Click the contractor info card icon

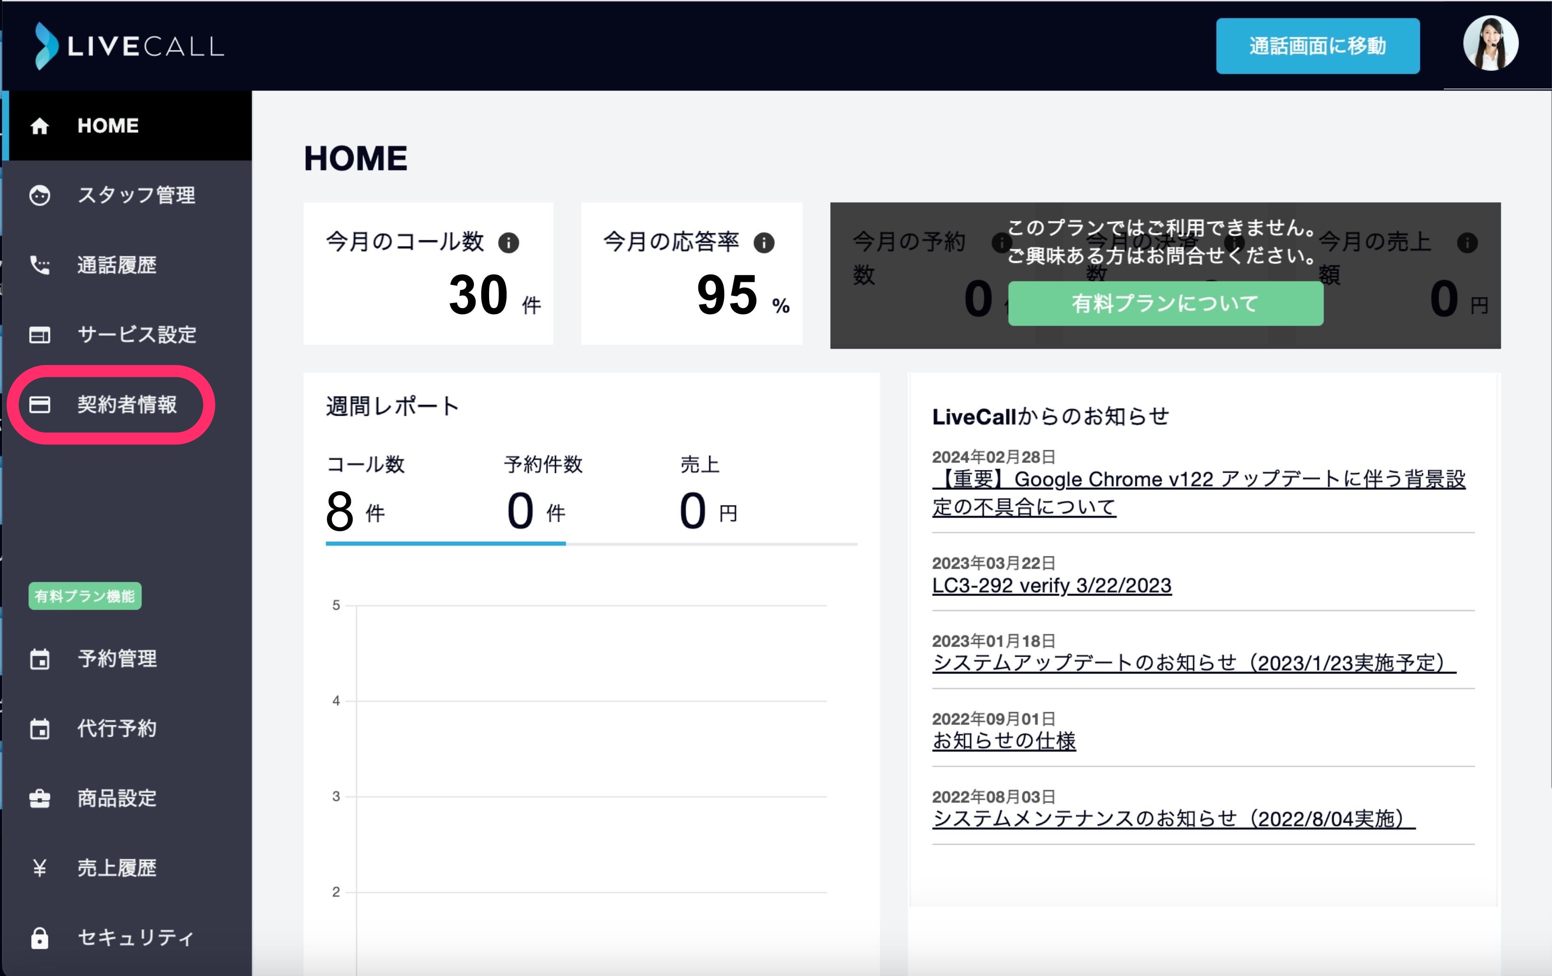click(x=40, y=404)
